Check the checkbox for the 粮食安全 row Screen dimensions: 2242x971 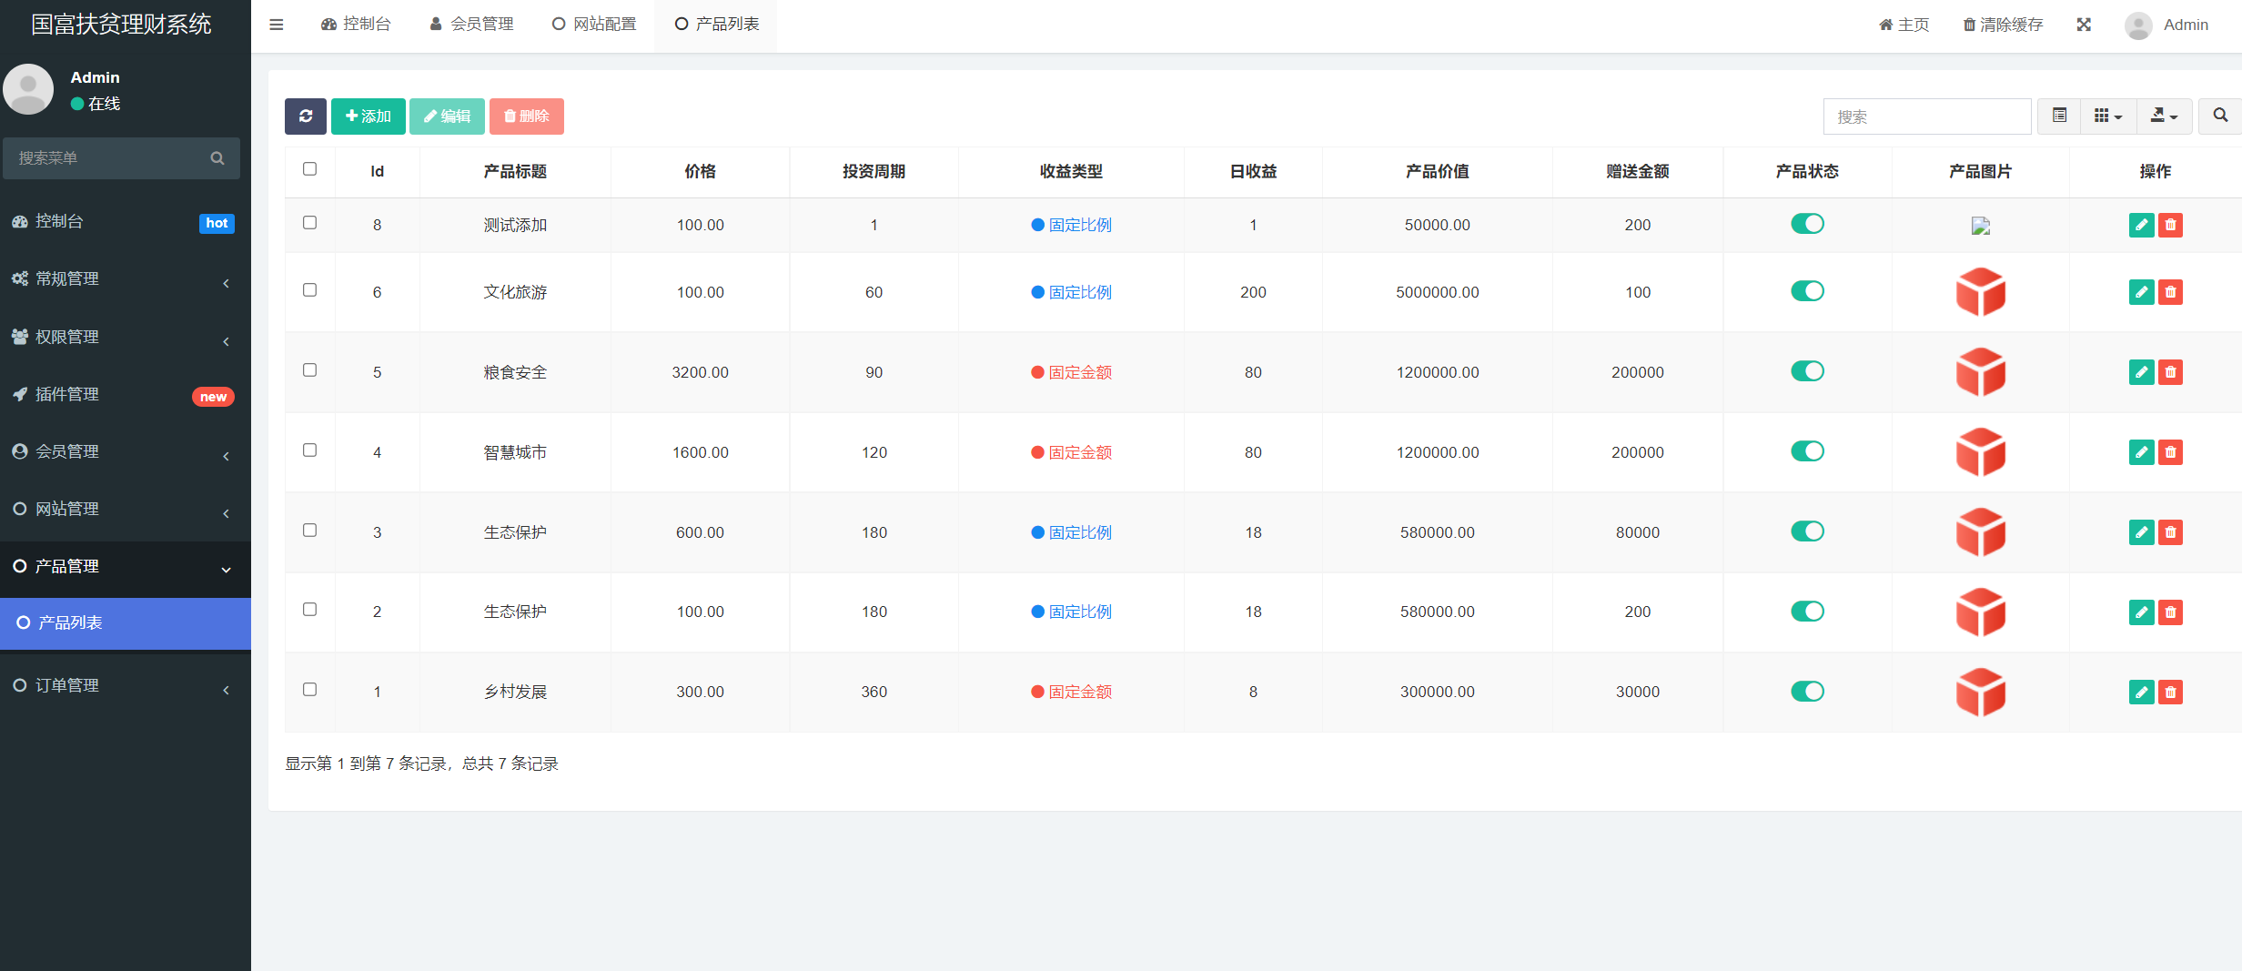(x=309, y=370)
